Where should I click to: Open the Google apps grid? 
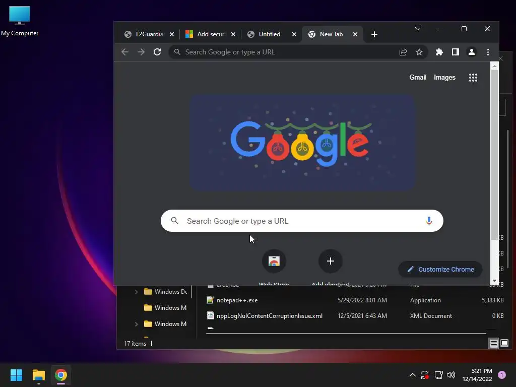473,78
